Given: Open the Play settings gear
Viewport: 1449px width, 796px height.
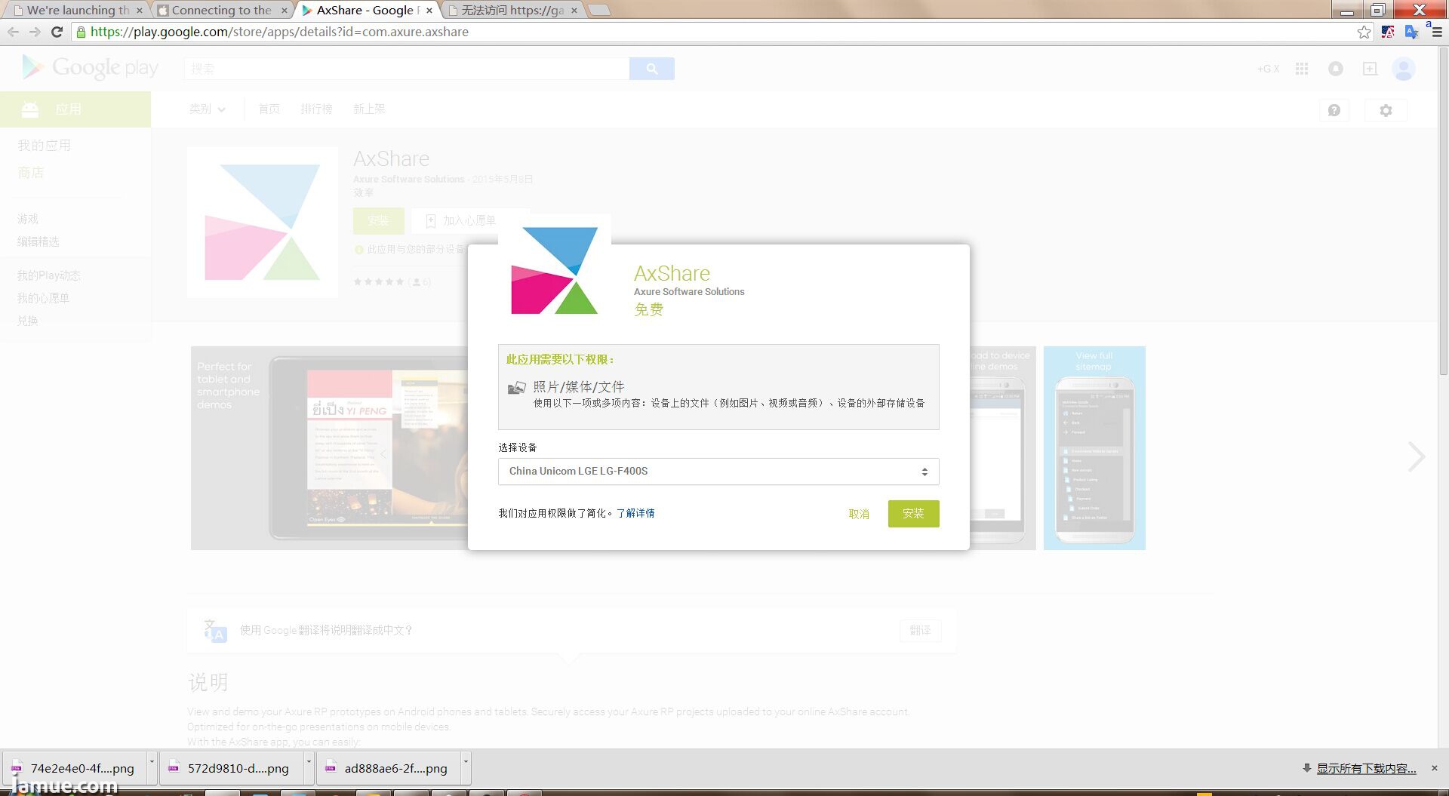Looking at the screenshot, I should click(1386, 110).
